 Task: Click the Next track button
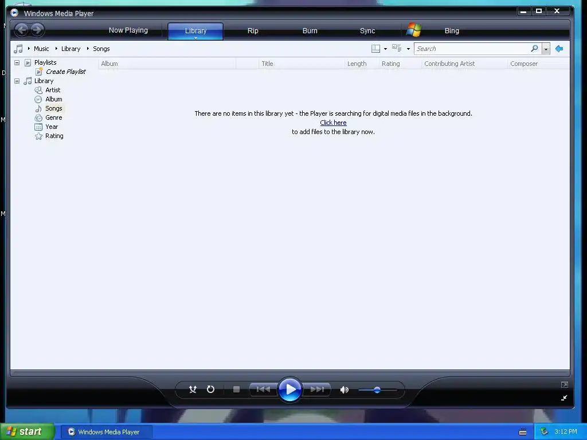pyautogui.click(x=317, y=390)
